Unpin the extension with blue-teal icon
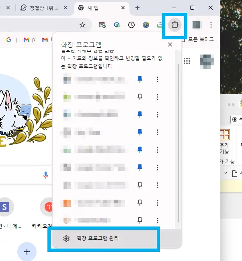The width and height of the screenshot is (242, 261). coord(140,115)
